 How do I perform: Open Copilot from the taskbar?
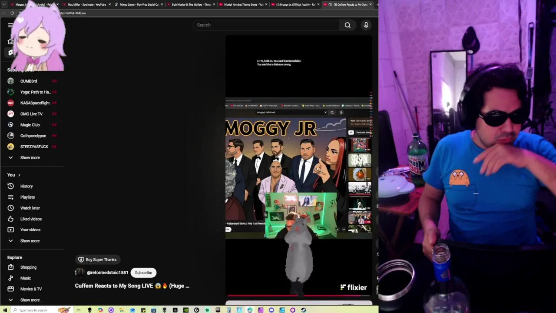click(100, 310)
